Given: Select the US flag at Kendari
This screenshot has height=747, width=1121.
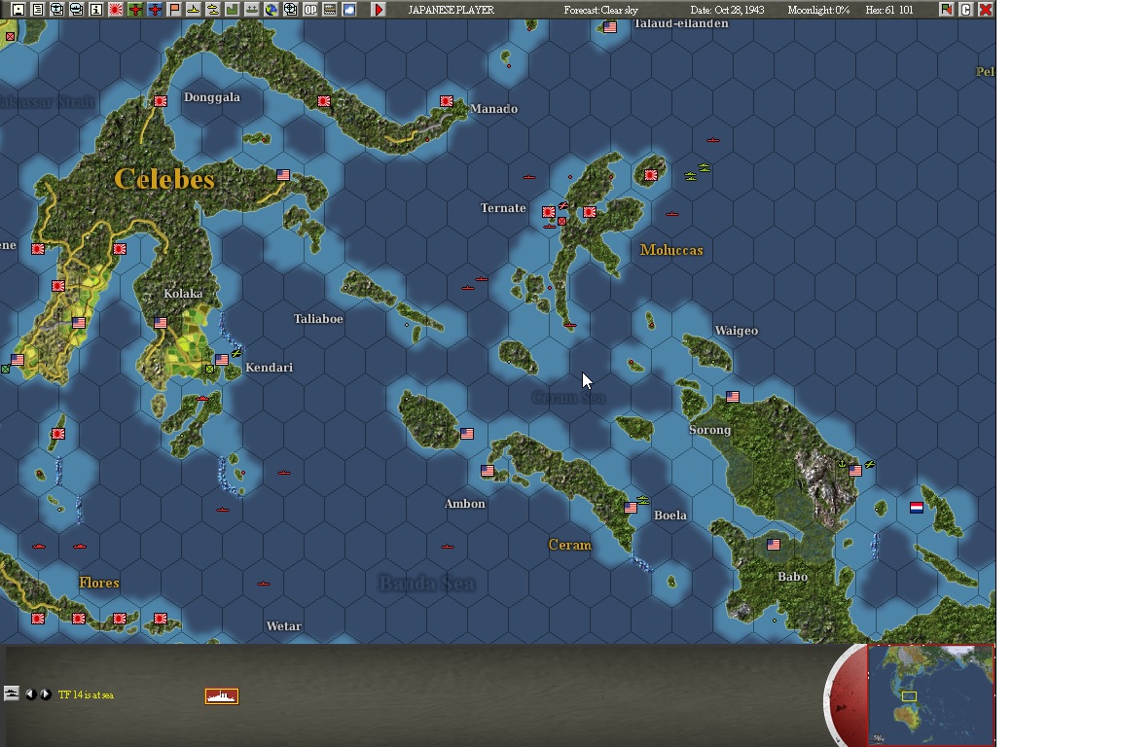Looking at the screenshot, I should coord(222,360).
